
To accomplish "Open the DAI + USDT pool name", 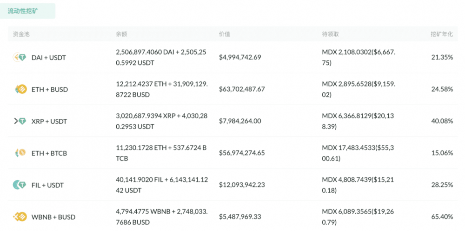I will (x=49, y=58).
